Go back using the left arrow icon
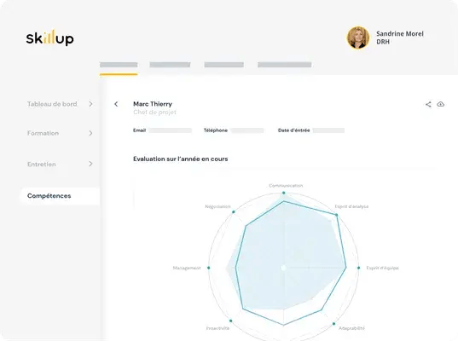This screenshot has height=341, width=458. tap(116, 104)
